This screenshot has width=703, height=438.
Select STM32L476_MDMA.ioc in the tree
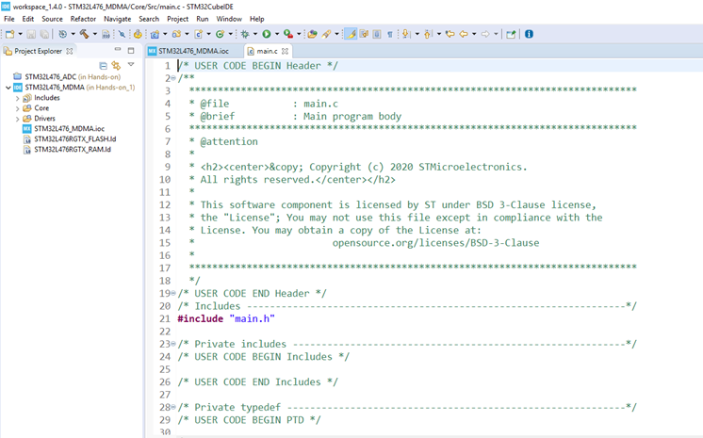coord(64,129)
